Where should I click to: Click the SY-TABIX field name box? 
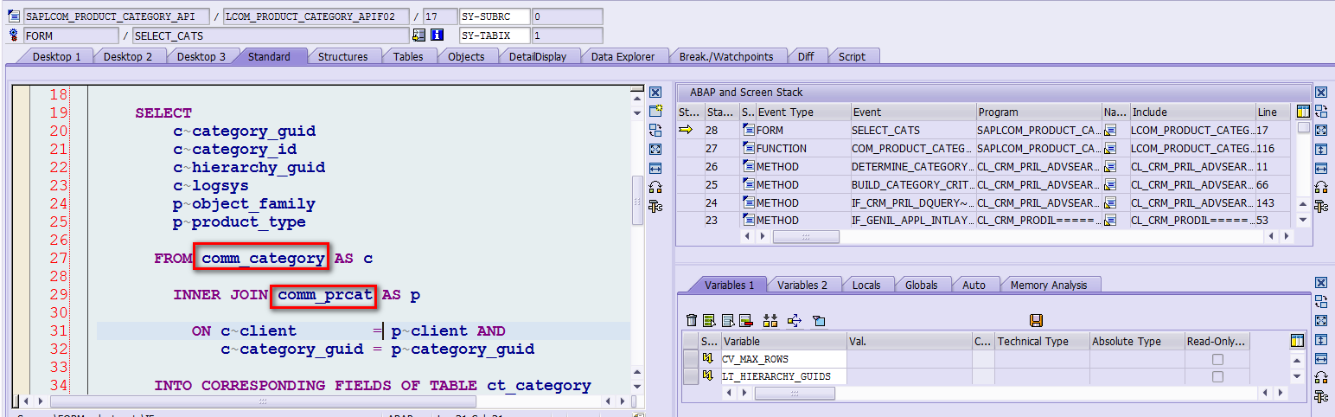(x=493, y=35)
